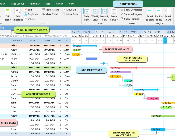This screenshot has width=175, height=140.
Task: Click the Scroll to End icon
Action: [168, 12]
